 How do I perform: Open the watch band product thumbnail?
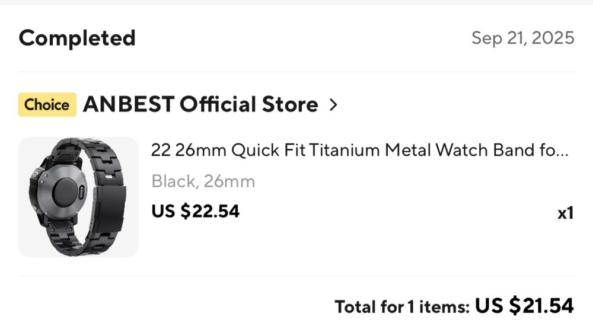pos(78,197)
